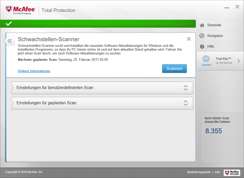Click the question mark icon beside Hilfe
The image size is (244, 178).
pyautogui.click(x=202, y=47)
